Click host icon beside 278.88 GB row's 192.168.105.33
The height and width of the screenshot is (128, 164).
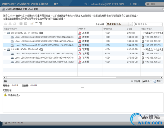point(143,62)
